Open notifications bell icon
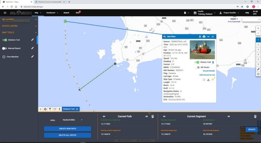 click(x=185, y=13)
